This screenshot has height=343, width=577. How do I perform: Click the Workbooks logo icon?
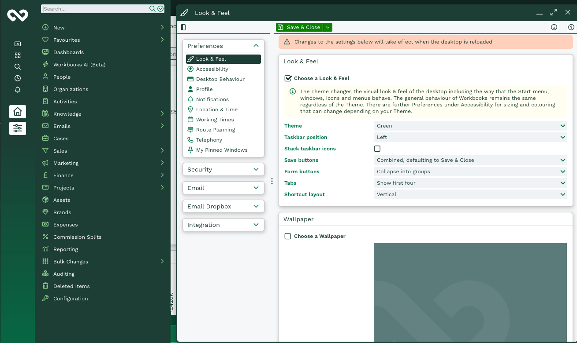pos(18,15)
